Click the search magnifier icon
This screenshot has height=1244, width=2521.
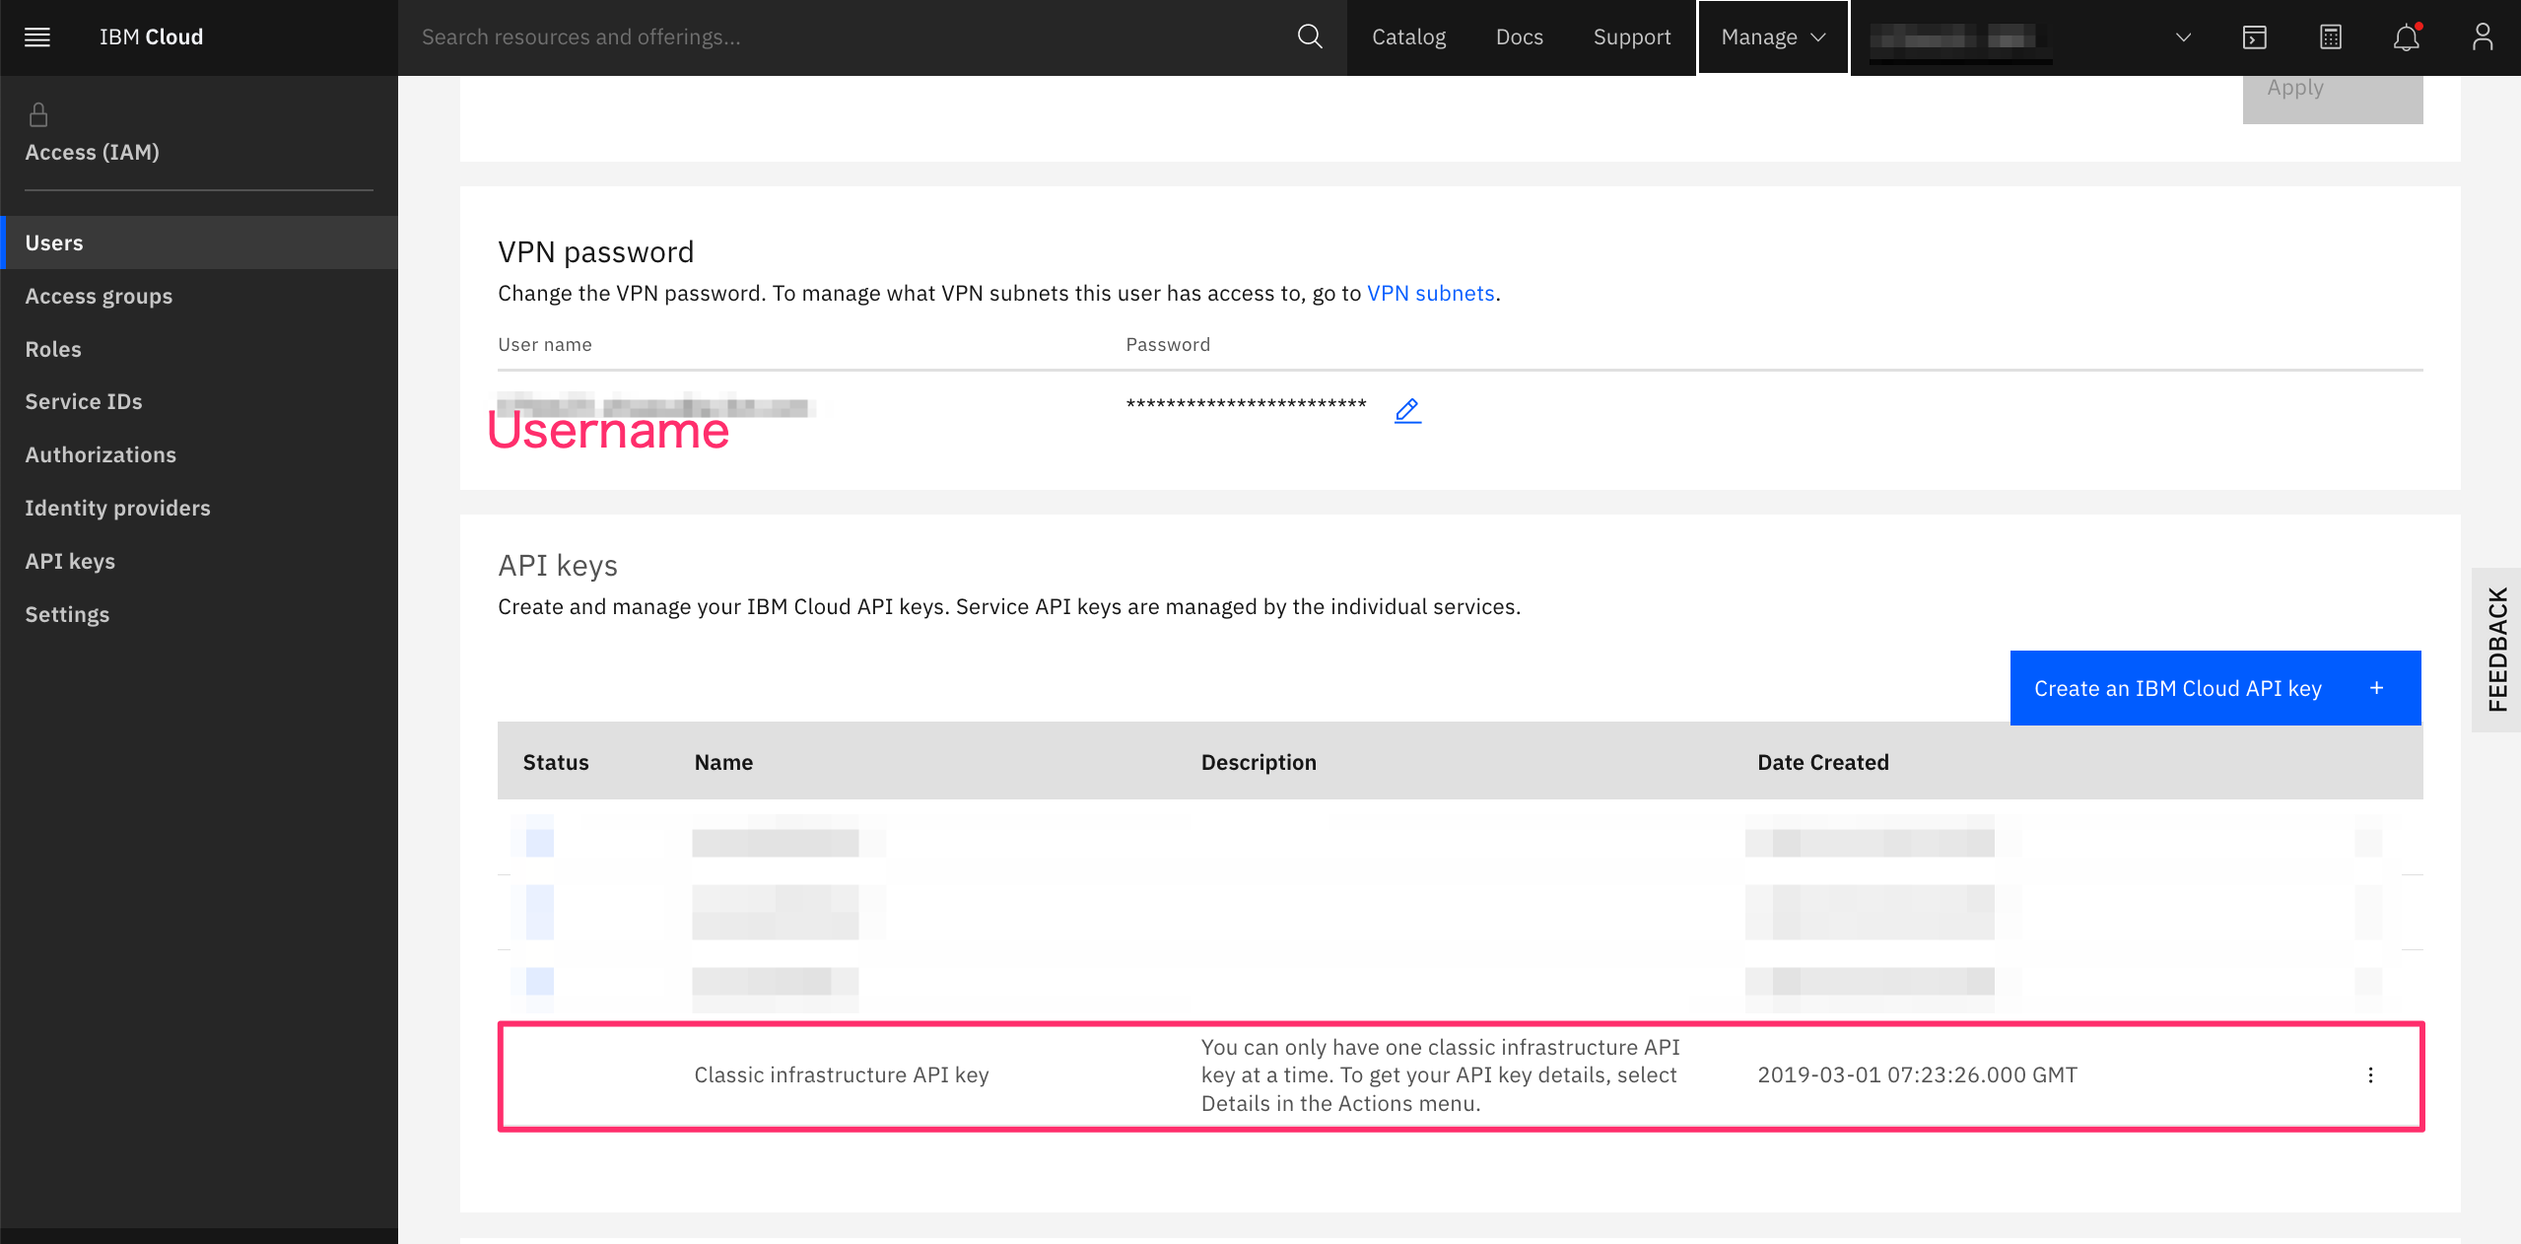point(1309,37)
